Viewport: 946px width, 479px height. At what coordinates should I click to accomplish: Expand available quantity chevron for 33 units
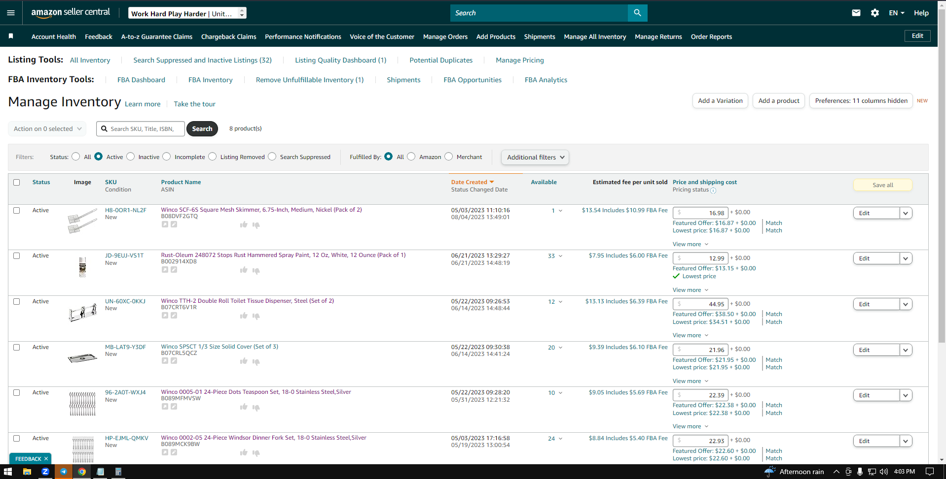tap(560, 256)
